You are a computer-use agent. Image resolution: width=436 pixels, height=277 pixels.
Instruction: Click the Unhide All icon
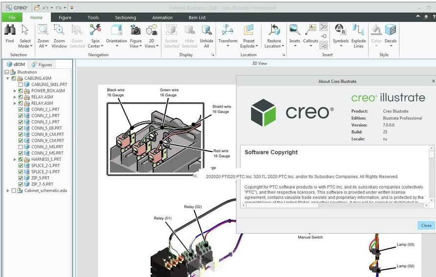[206, 30]
